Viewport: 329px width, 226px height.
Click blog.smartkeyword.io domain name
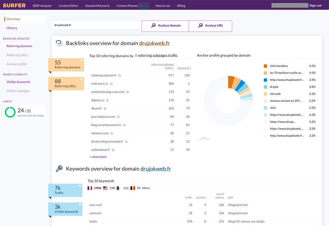(x=106, y=125)
